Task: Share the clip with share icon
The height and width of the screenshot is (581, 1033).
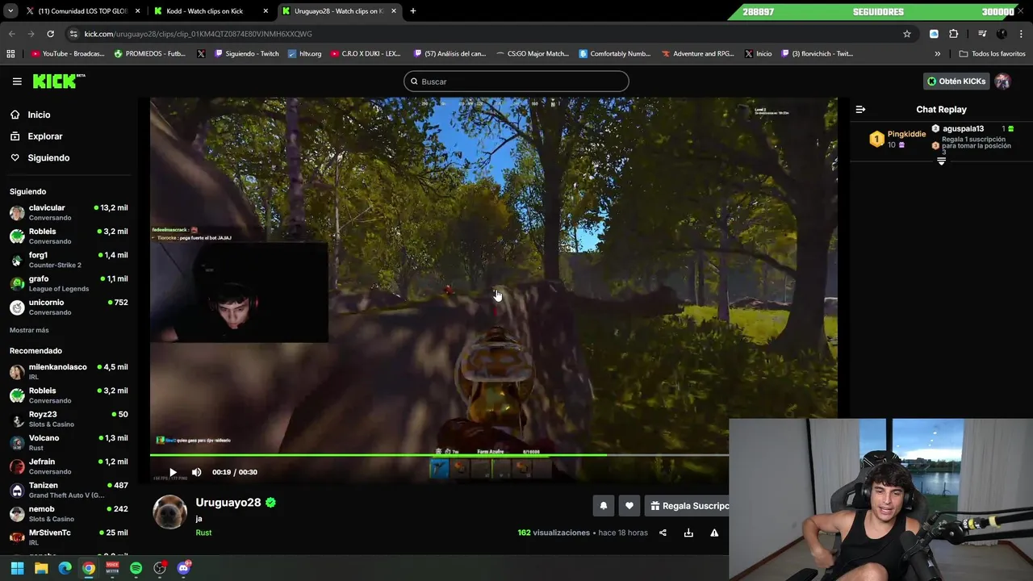Action: [x=663, y=533]
